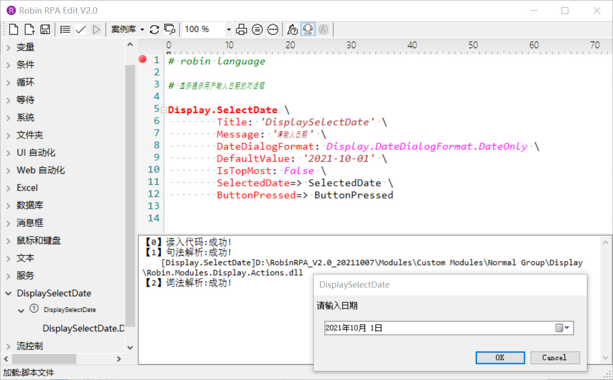Image resolution: width=613 pixels, height=380 pixels.
Task: Click the list format icon
Action: click(65, 30)
